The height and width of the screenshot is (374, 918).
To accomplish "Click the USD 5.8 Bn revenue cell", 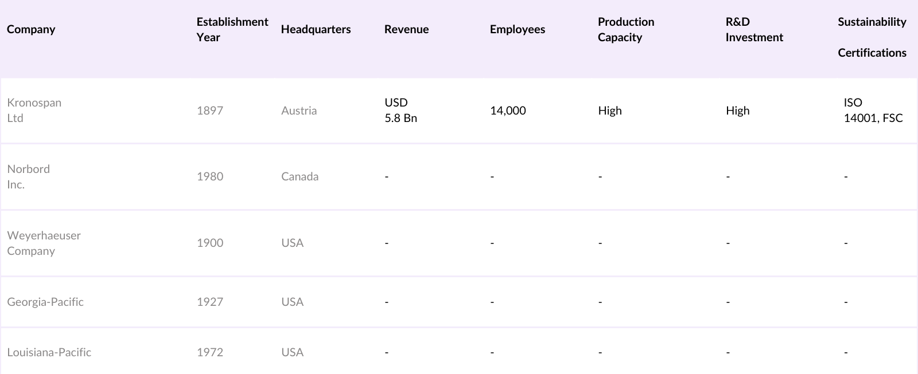I will 400,110.
